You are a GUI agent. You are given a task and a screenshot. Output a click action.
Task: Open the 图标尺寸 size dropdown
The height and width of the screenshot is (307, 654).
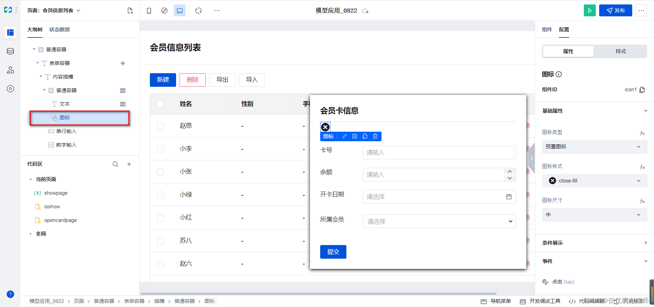(594, 215)
